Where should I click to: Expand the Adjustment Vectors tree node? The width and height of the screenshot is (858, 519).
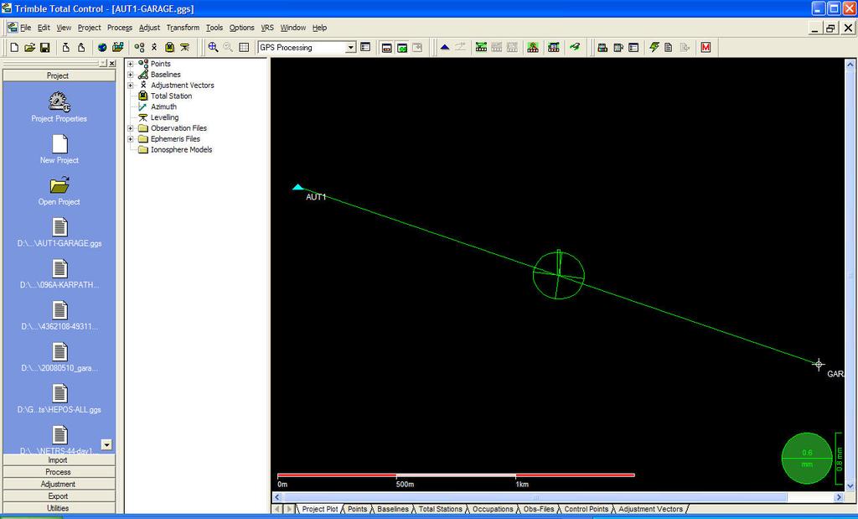pyautogui.click(x=130, y=86)
